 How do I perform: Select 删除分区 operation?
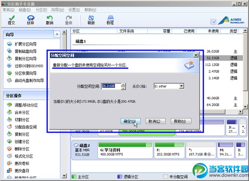[x=18, y=149]
